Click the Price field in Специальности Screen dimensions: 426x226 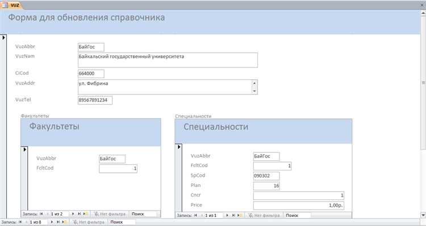coord(299,206)
